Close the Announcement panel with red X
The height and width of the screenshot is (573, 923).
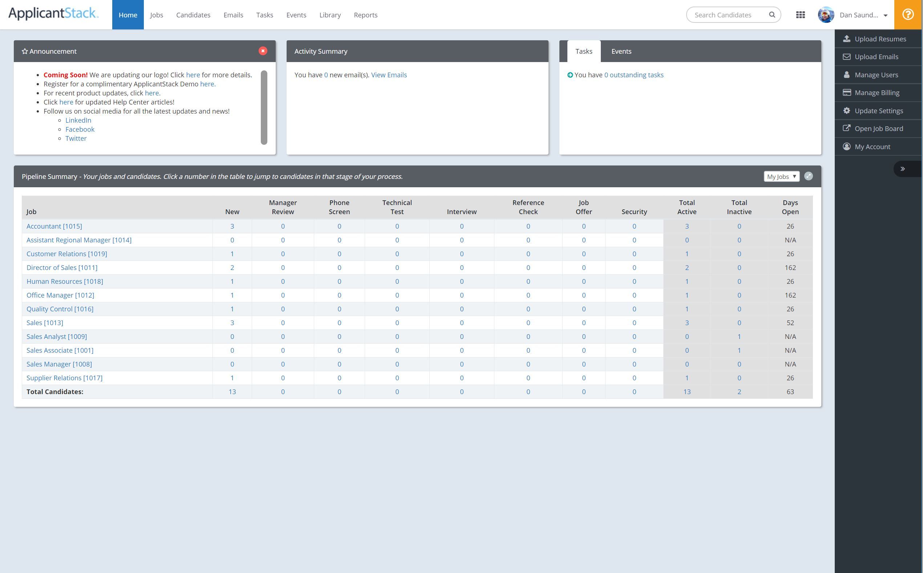click(x=263, y=51)
